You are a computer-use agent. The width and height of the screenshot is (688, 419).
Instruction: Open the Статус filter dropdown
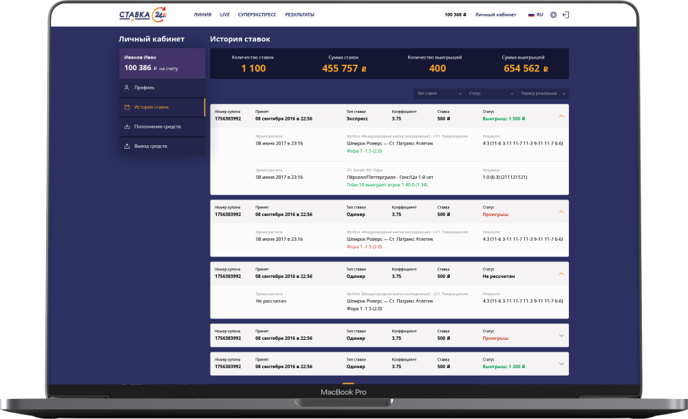(x=491, y=94)
